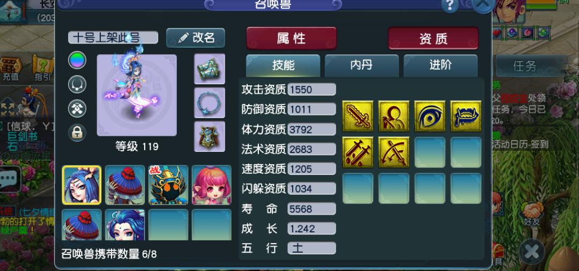This screenshot has height=271, width=579.
Task: Select the pink-haired pet portrait
Action: click(212, 185)
